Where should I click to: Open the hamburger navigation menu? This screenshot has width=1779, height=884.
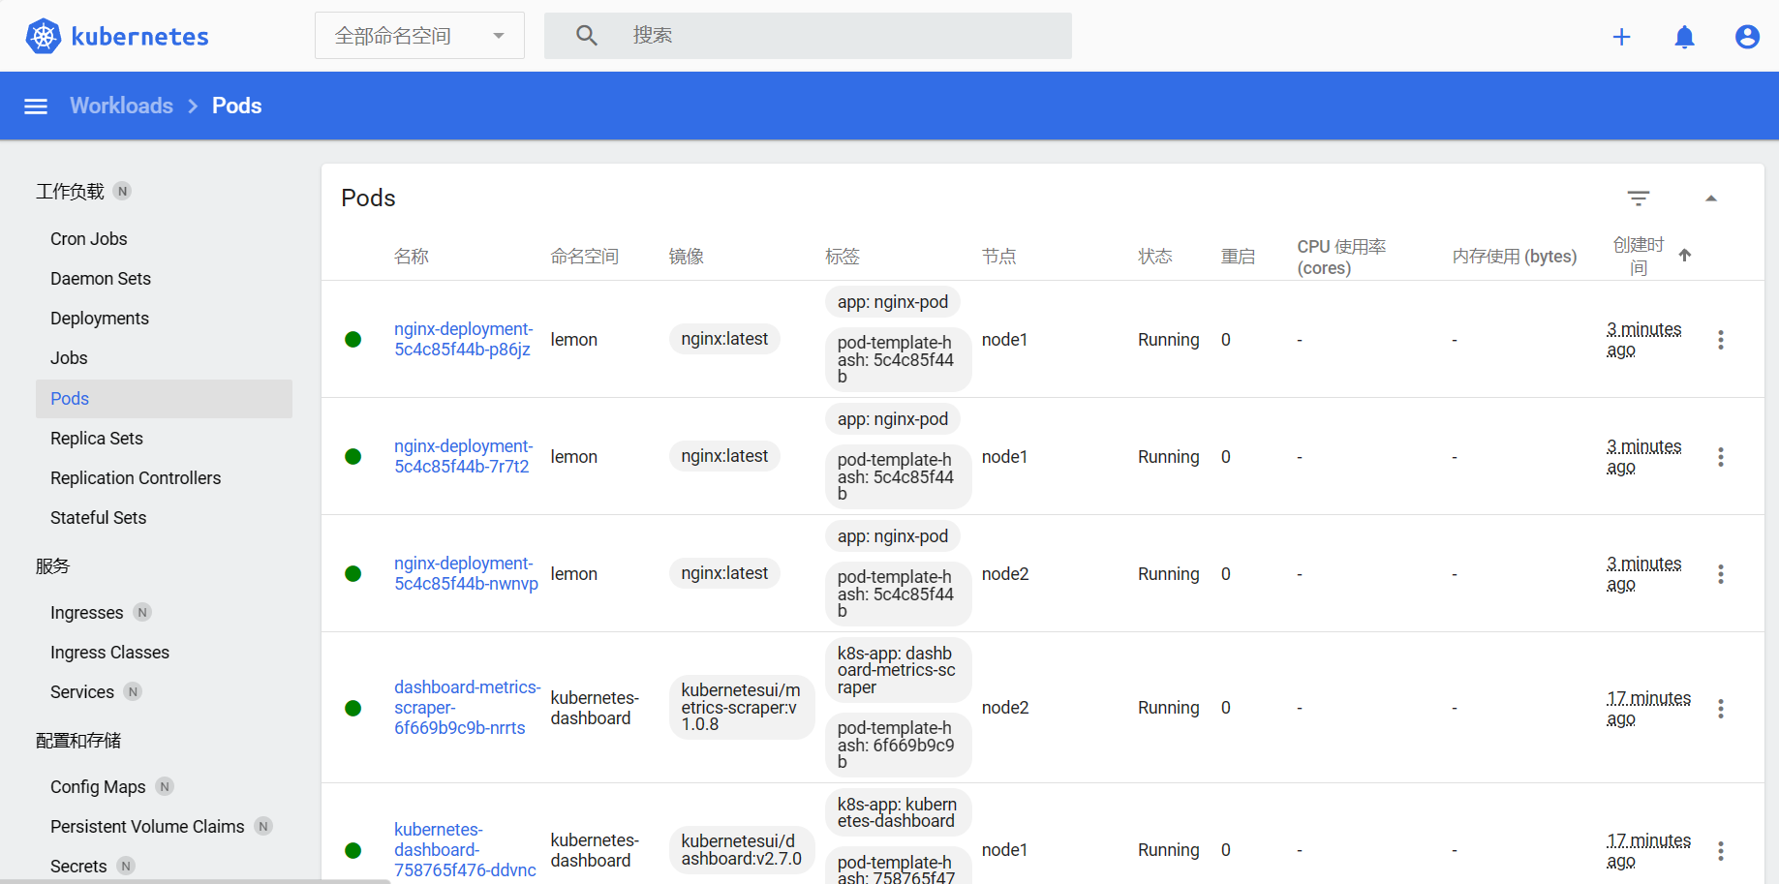point(36,107)
